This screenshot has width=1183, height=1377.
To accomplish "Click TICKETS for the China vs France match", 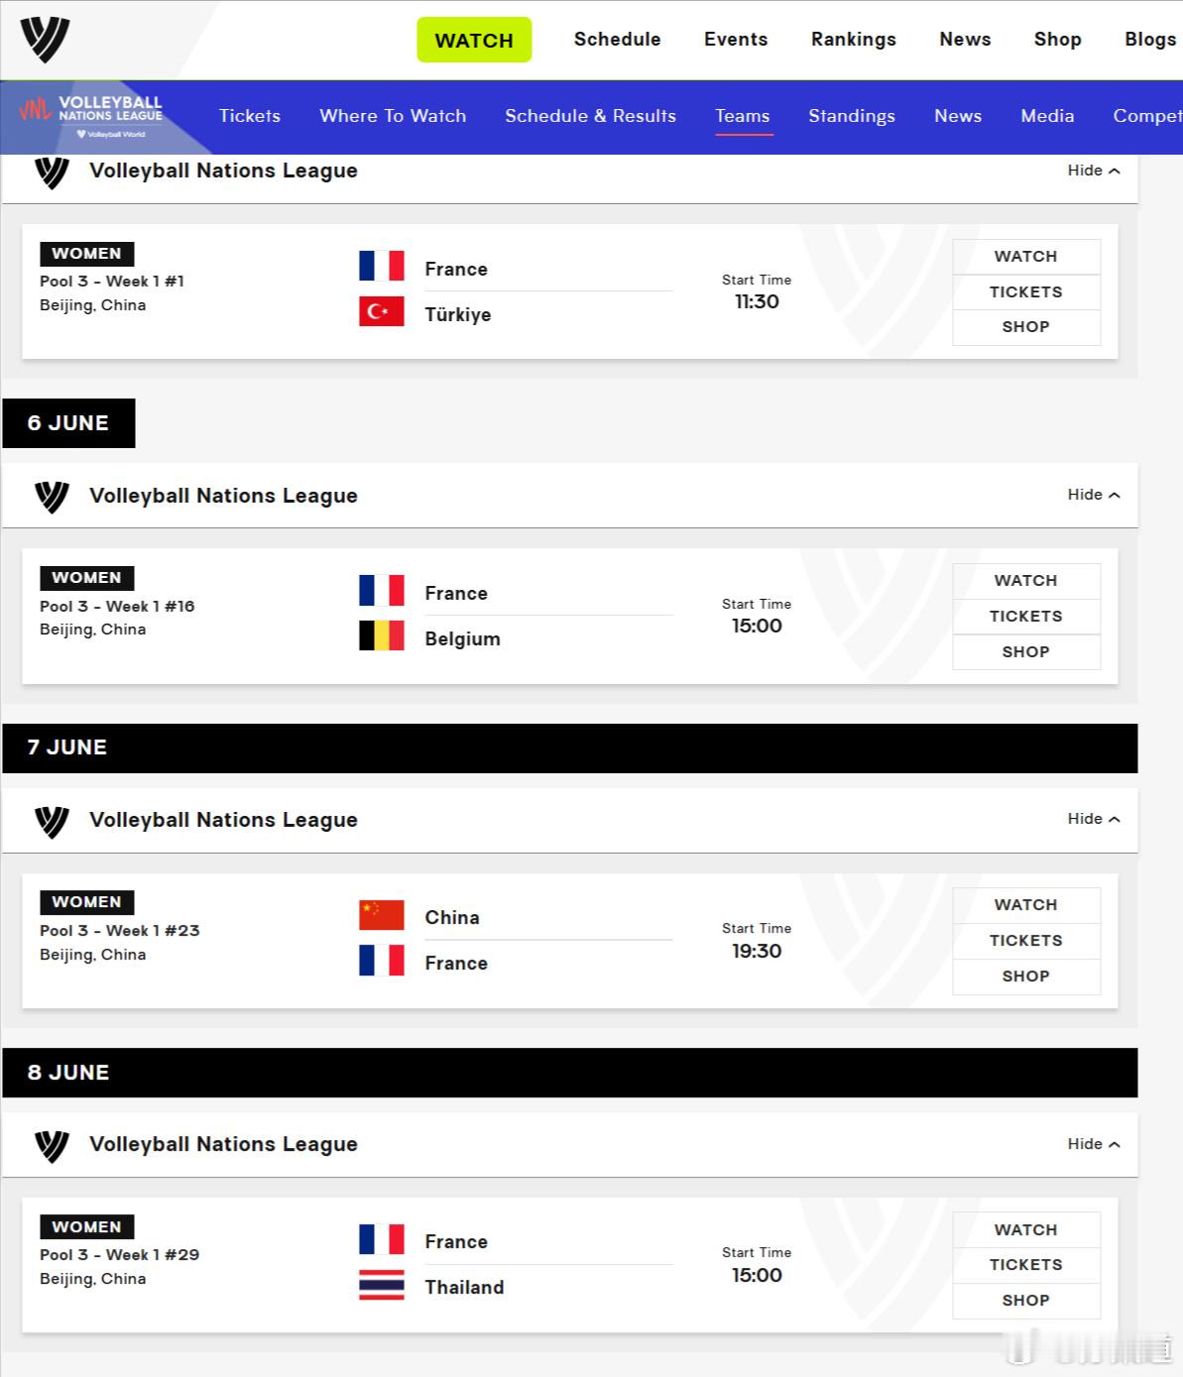I will (1026, 941).
